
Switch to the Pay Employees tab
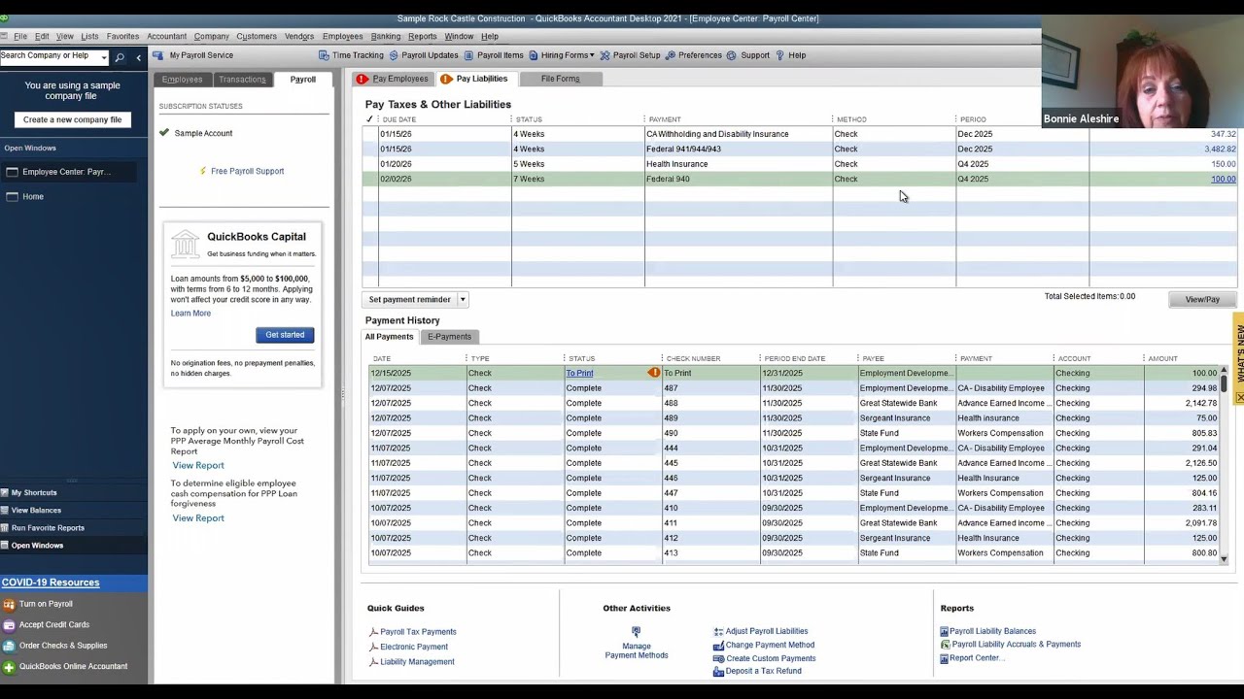pos(392,79)
